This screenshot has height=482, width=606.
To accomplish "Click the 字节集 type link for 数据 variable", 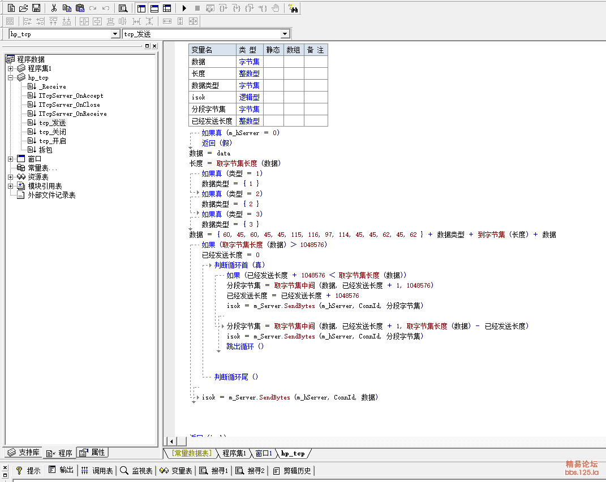I will click(249, 62).
